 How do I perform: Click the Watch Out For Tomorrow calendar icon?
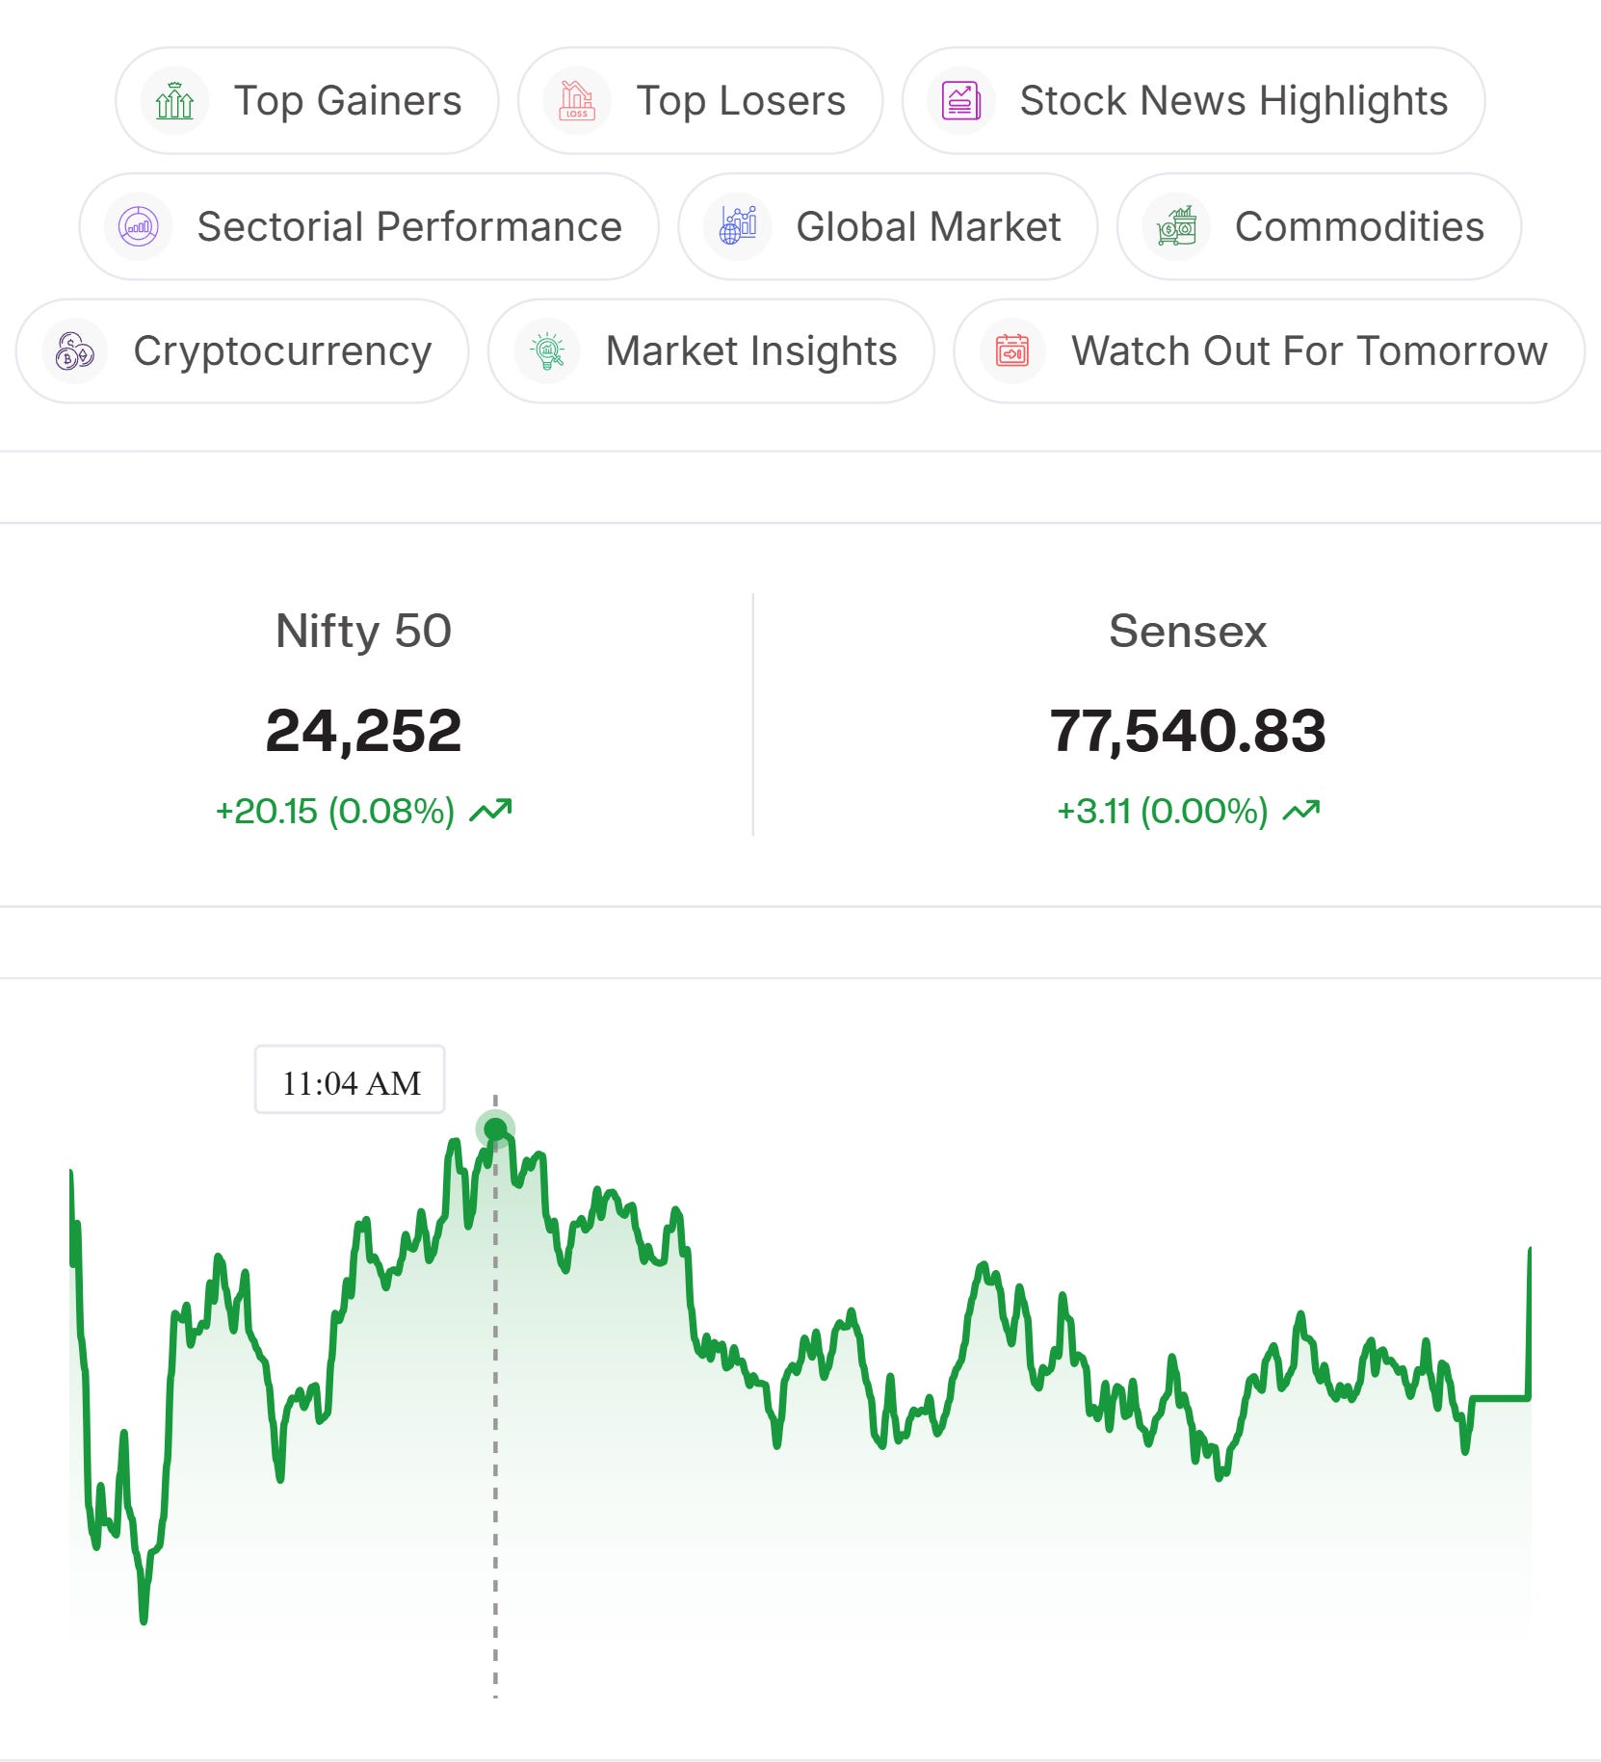[x=1012, y=351]
